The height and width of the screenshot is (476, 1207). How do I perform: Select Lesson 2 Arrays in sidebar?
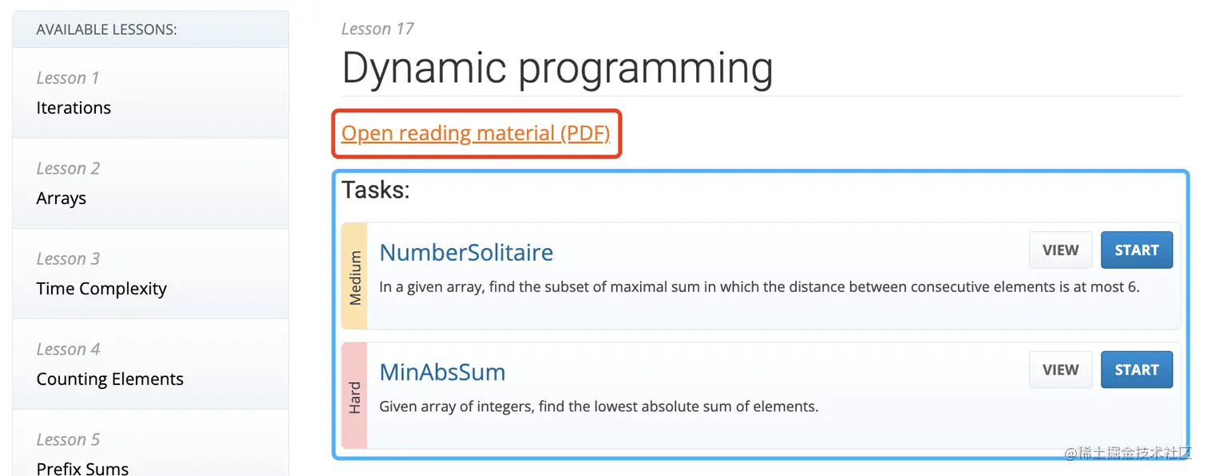click(x=151, y=183)
